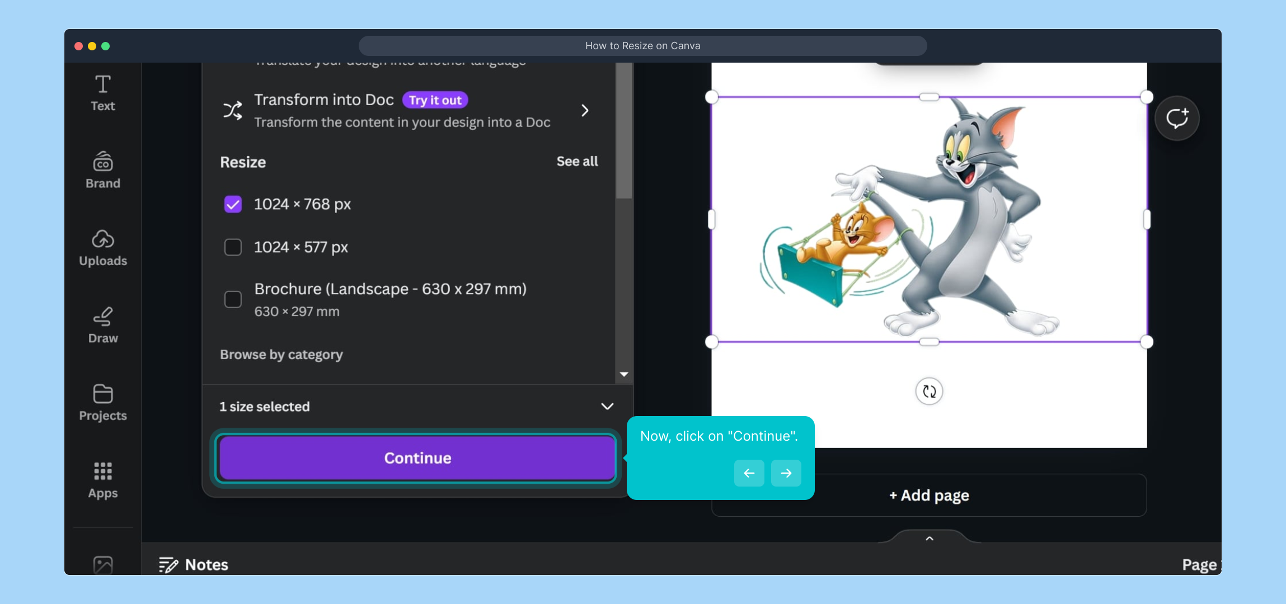Open the Apps grid

103,480
